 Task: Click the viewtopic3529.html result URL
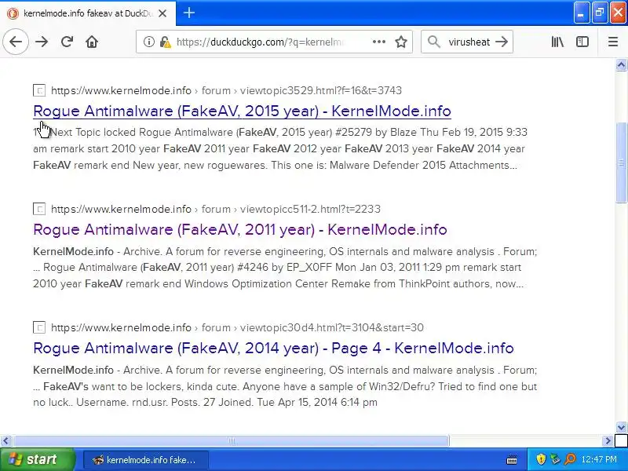(x=226, y=90)
